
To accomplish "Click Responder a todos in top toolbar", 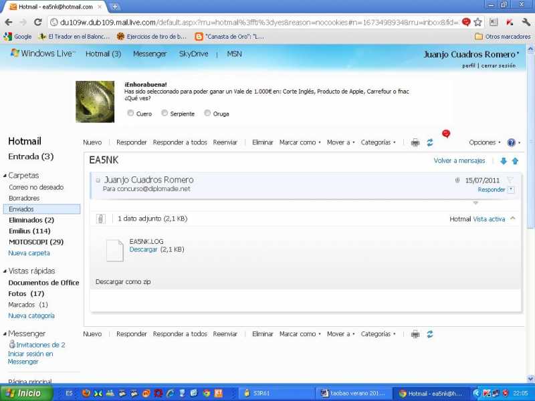I will 180,142.
